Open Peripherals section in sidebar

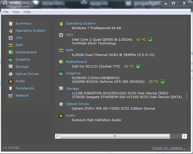tap(24, 88)
